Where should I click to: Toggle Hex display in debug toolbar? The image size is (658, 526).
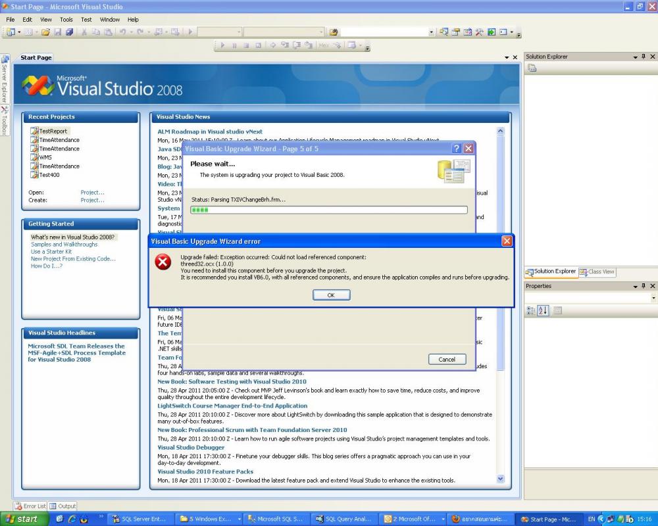click(x=324, y=45)
